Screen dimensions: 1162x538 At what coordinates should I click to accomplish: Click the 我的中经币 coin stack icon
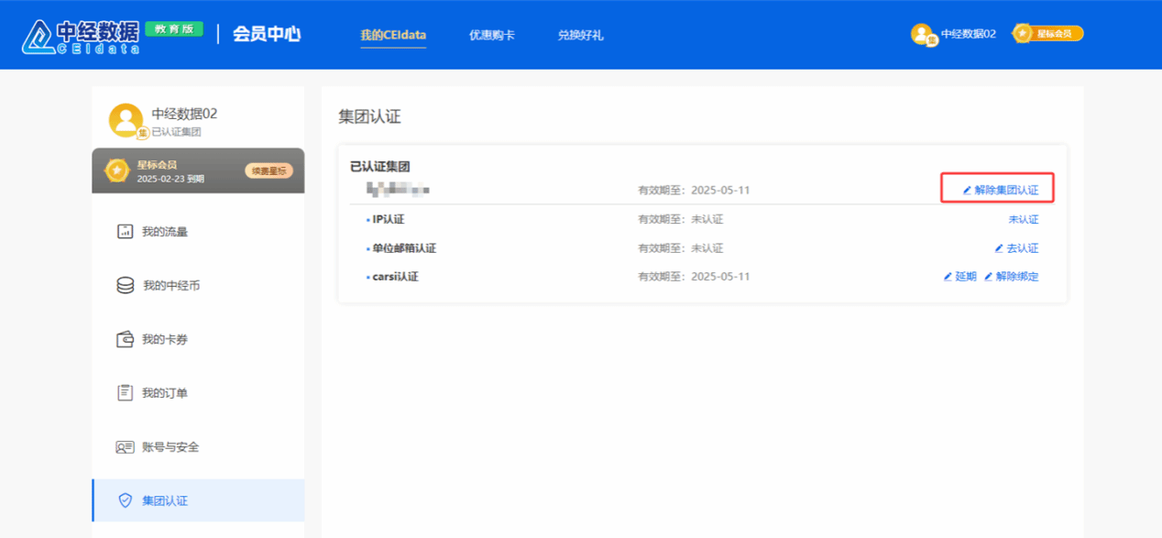(x=125, y=286)
